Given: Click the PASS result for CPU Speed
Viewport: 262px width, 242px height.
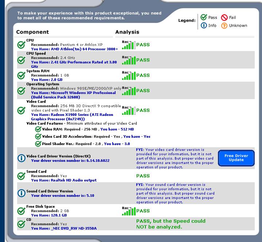Looking at the screenshot, I should coord(143,60).
